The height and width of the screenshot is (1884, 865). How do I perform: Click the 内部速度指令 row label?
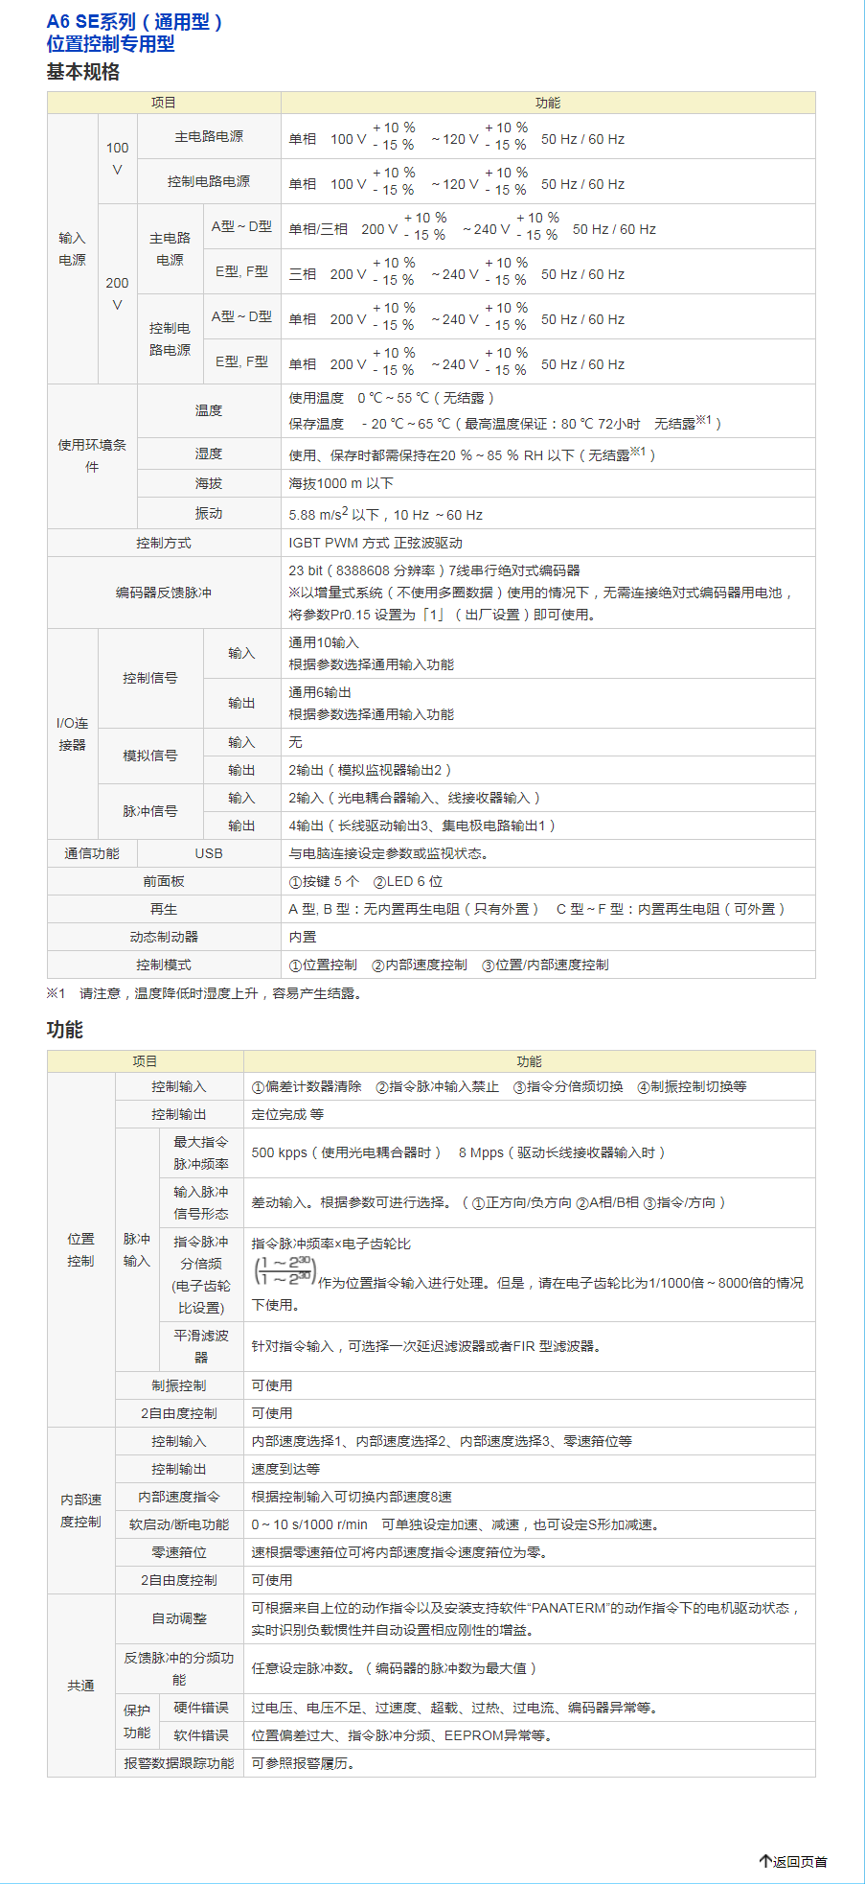pyautogui.click(x=179, y=1497)
